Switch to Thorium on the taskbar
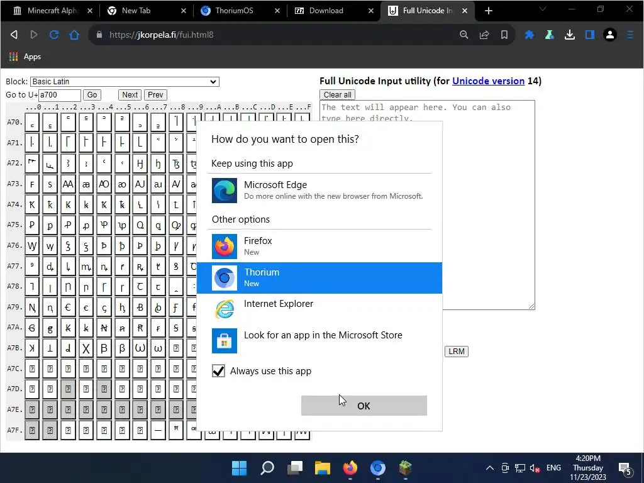Viewport: 644px width, 483px height. (378, 468)
